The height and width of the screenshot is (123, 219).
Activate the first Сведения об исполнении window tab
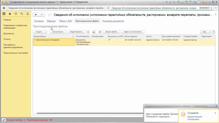[56, 8]
